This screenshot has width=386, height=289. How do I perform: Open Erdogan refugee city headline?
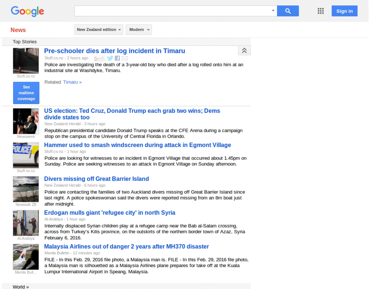[110, 213]
